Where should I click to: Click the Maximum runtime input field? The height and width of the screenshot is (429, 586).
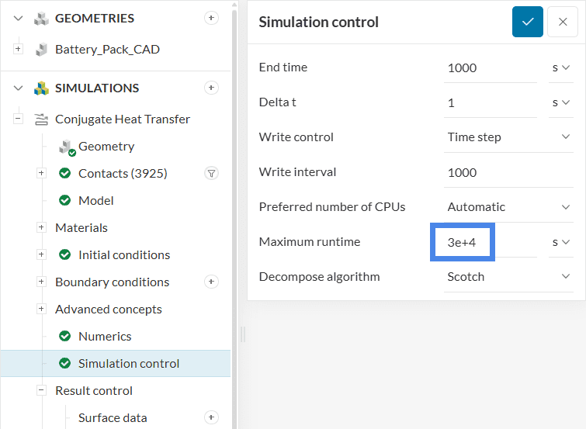click(x=489, y=242)
